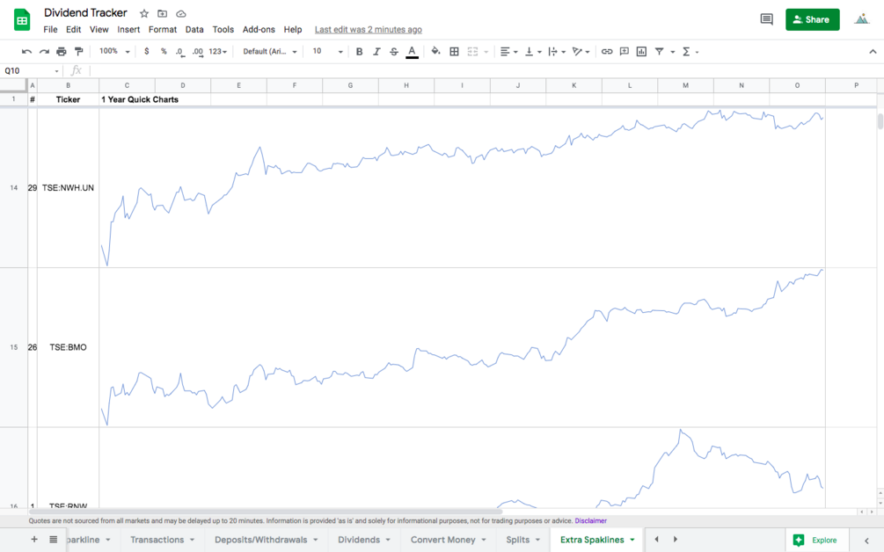Open the fill color bucket

click(x=435, y=51)
